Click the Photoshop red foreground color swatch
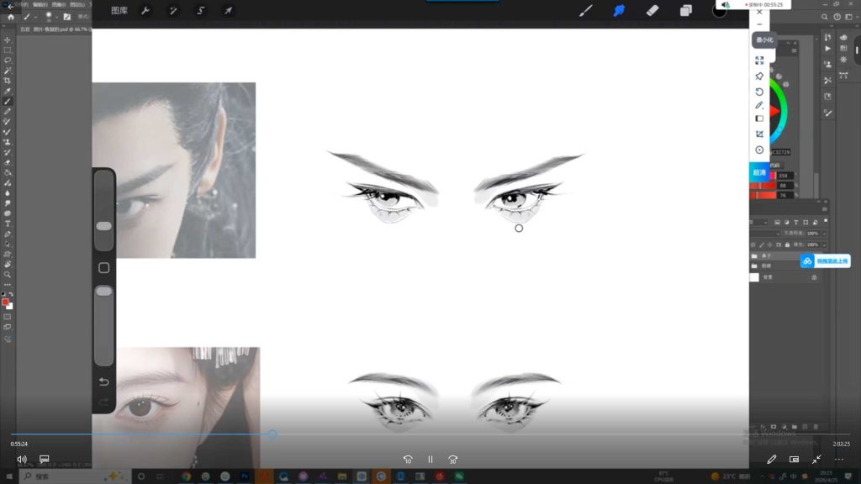This screenshot has width=861, height=484. pyautogui.click(x=6, y=302)
